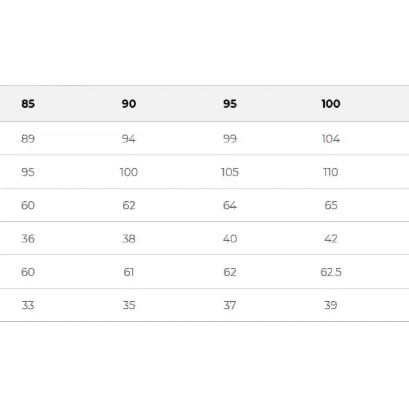
Task: Select the size 100 column header
Action: pos(331,104)
